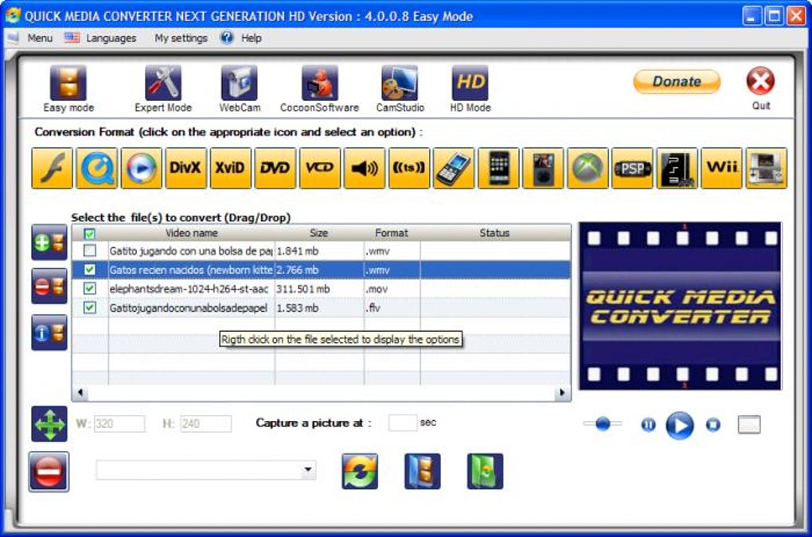Click the H height input field
The height and width of the screenshot is (537, 812).
[205, 424]
